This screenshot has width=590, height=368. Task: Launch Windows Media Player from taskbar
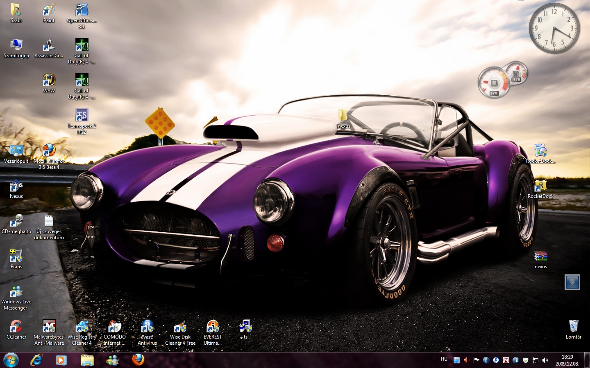pos(61,360)
